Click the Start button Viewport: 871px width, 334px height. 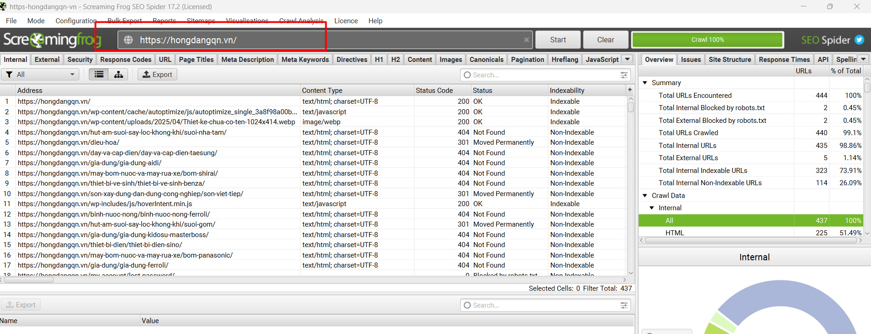tap(558, 40)
